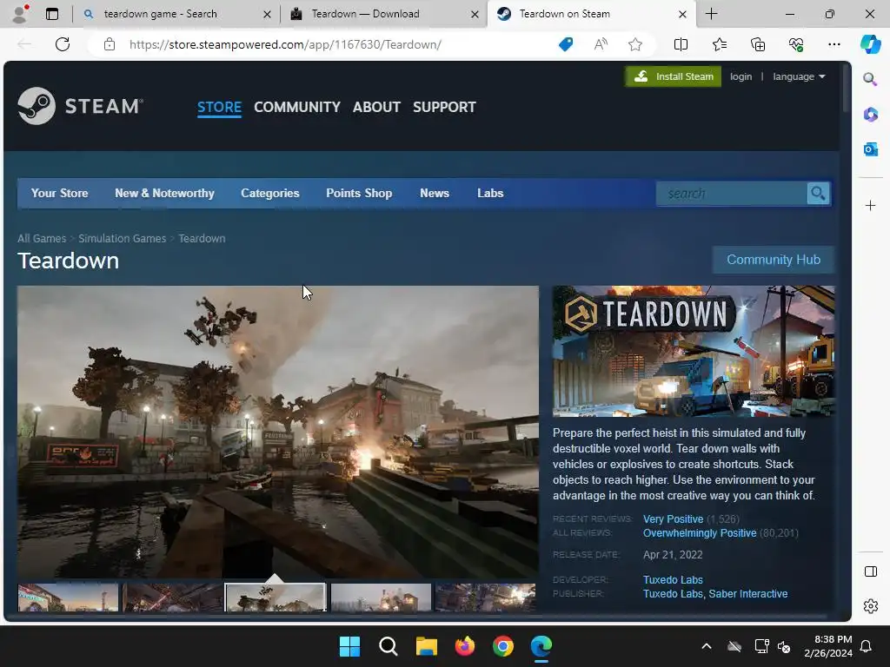Viewport: 890px width, 667px height.
Task: Select the fourth screenshot thumbnail
Action: click(381, 598)
